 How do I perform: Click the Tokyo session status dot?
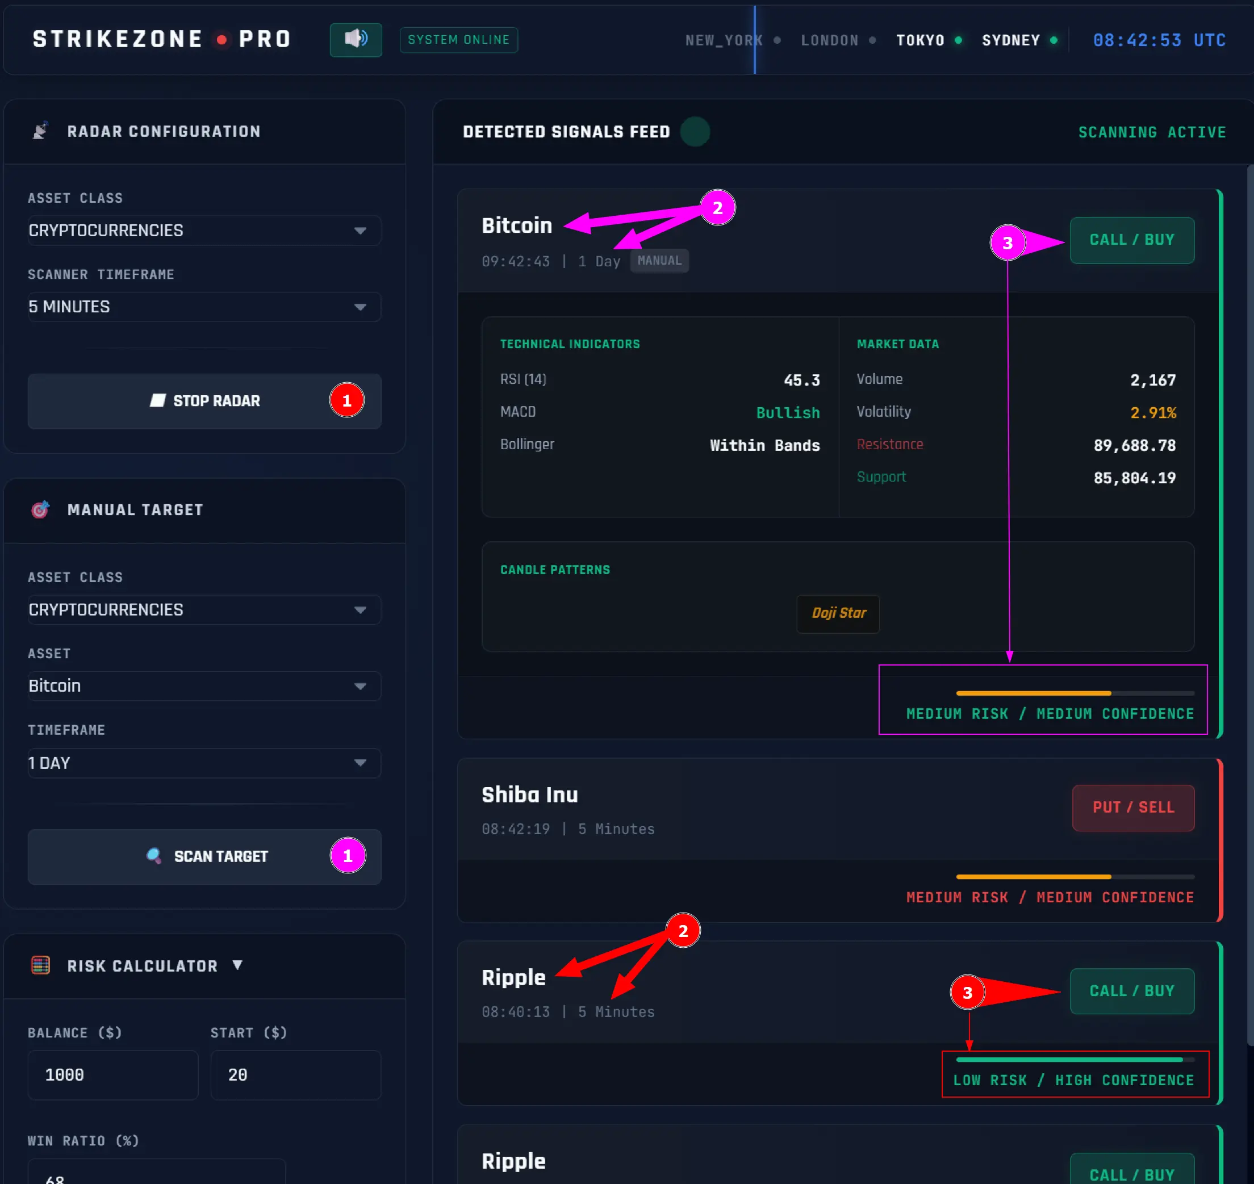tap(958, 40)
